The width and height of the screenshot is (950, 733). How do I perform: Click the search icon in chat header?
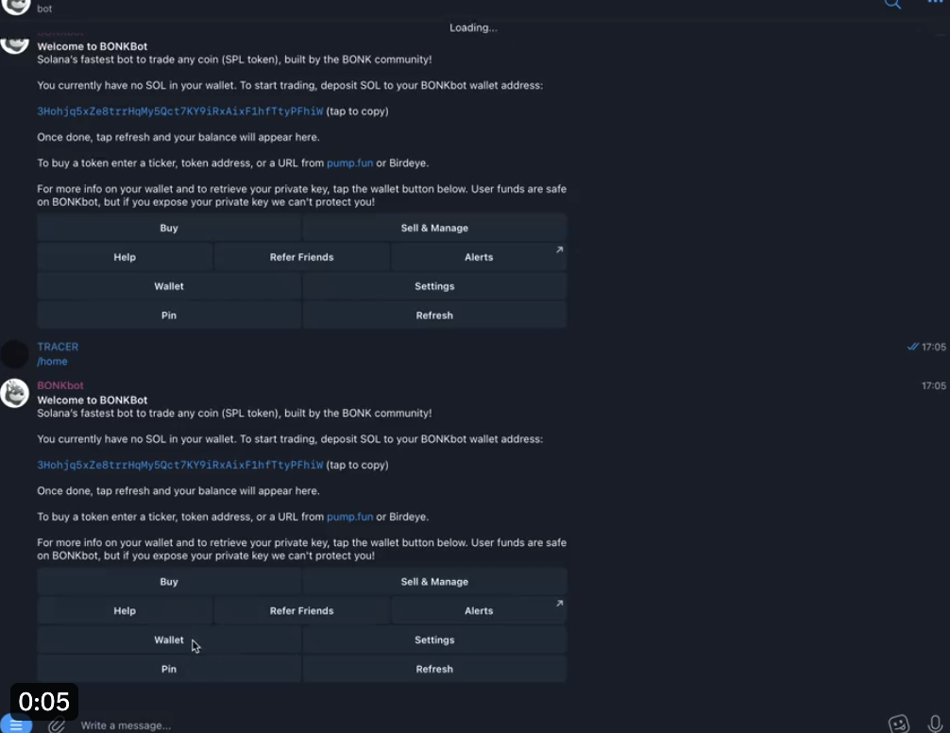[x=892, y=4]
